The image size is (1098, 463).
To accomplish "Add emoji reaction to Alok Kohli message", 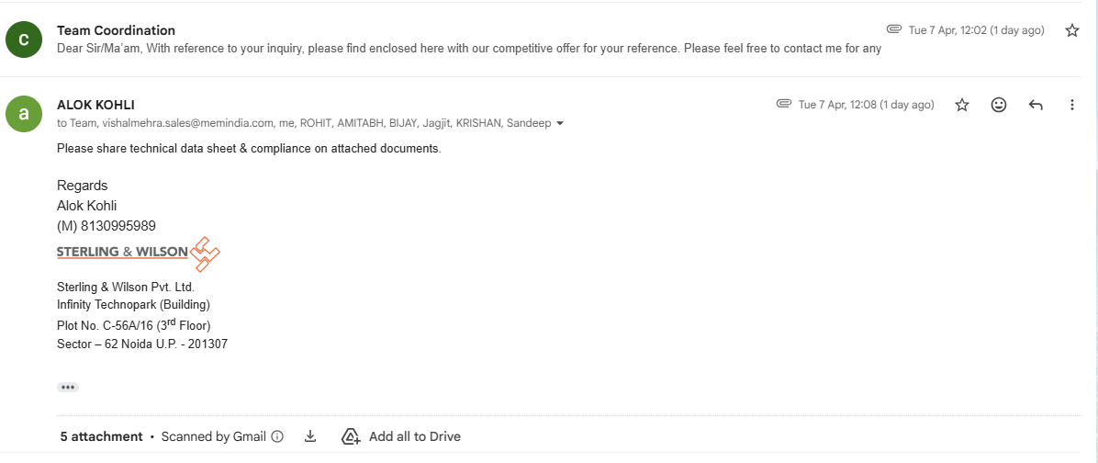I will (x=999, y=105).
